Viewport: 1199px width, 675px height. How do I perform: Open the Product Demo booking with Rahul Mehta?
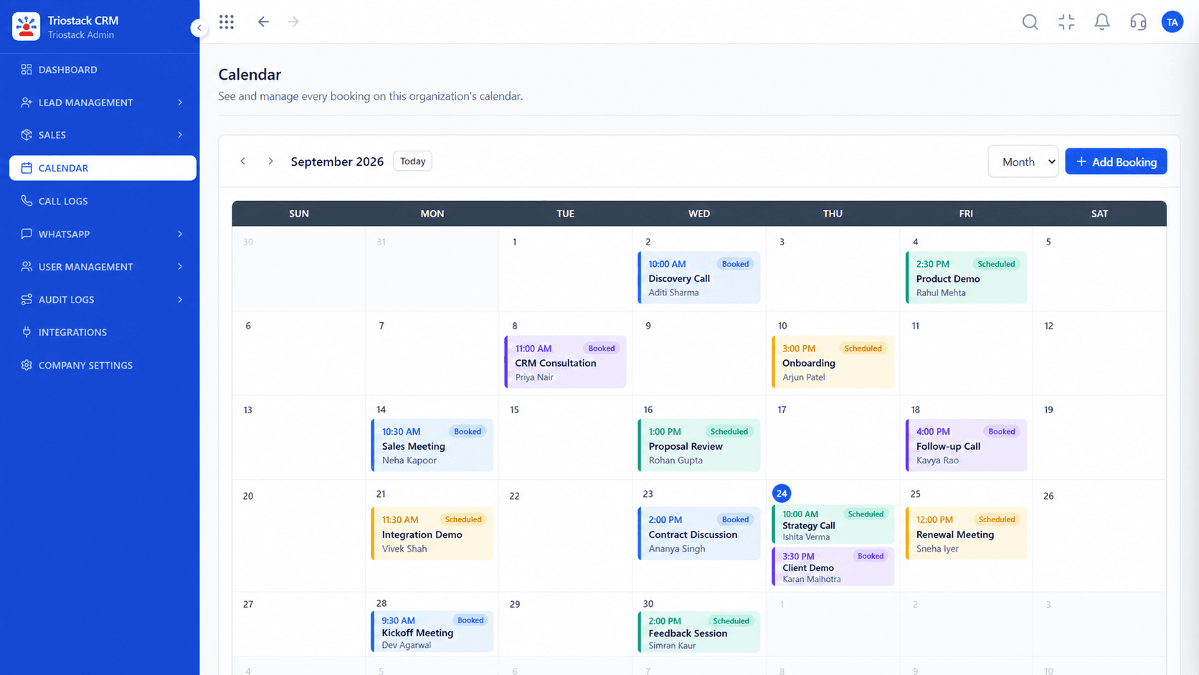coord(967,278)
